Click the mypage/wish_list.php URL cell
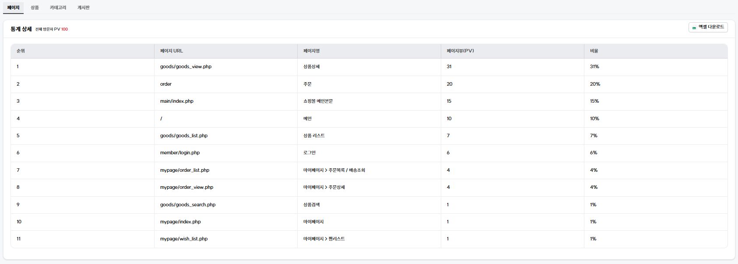The height and width of the screenshot is (264, 738). (184, 239)
